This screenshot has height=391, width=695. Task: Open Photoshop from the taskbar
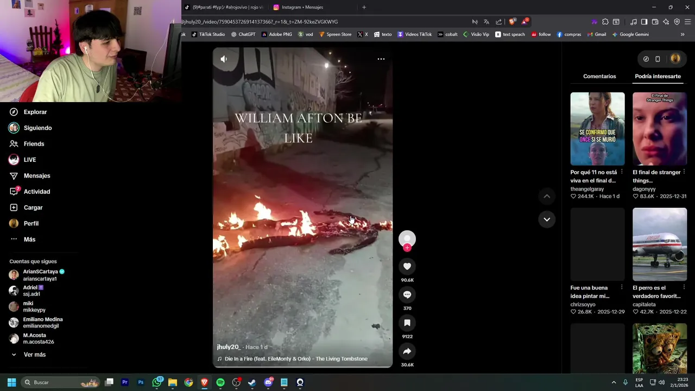click(x=141, y=382)
